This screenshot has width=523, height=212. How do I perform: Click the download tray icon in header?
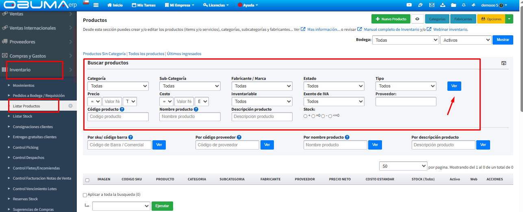click(x=443, y=5)
